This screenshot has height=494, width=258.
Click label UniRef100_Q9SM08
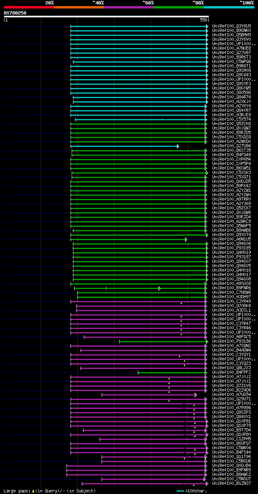point(232,70)
